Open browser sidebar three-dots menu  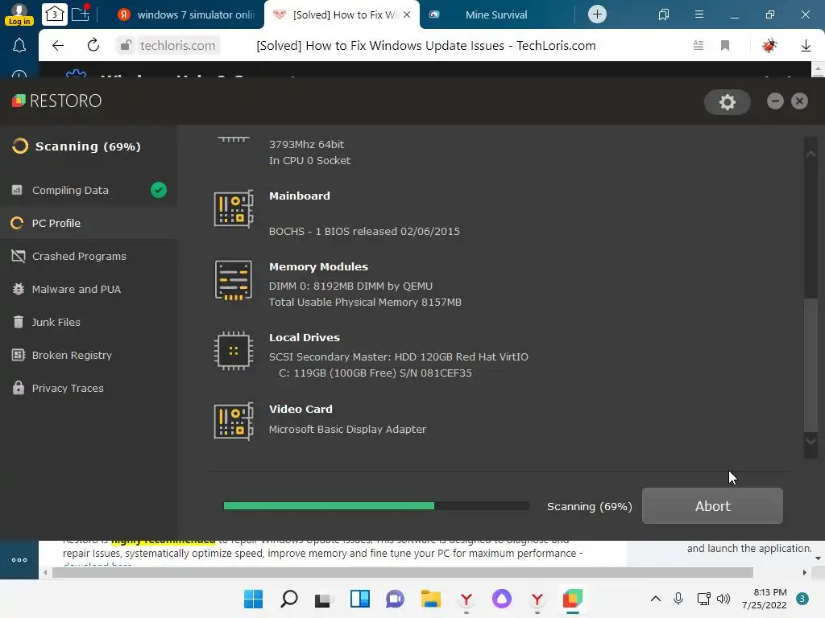[19, 560]
